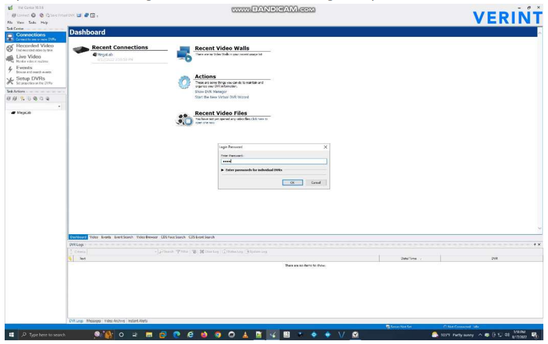Switch to the Video Browser tab
This screenshot has width=548, height=344.
pyautogui.click(x=147, y=237)
